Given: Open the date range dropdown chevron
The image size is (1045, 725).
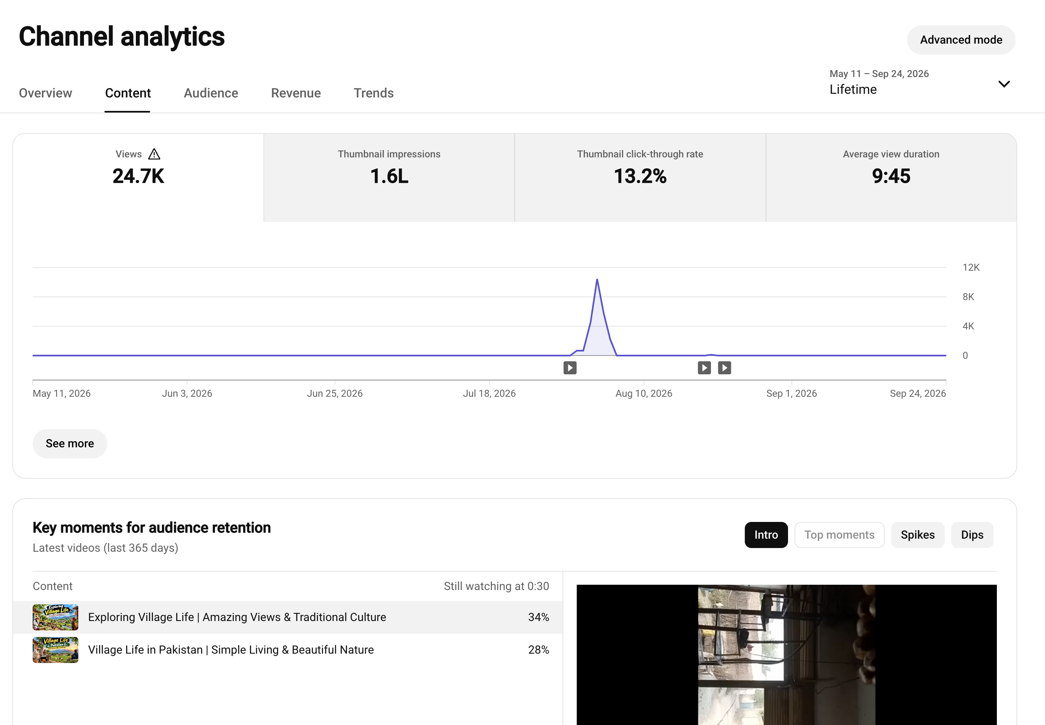Looking at the screenshot, I should [1004, 84].
